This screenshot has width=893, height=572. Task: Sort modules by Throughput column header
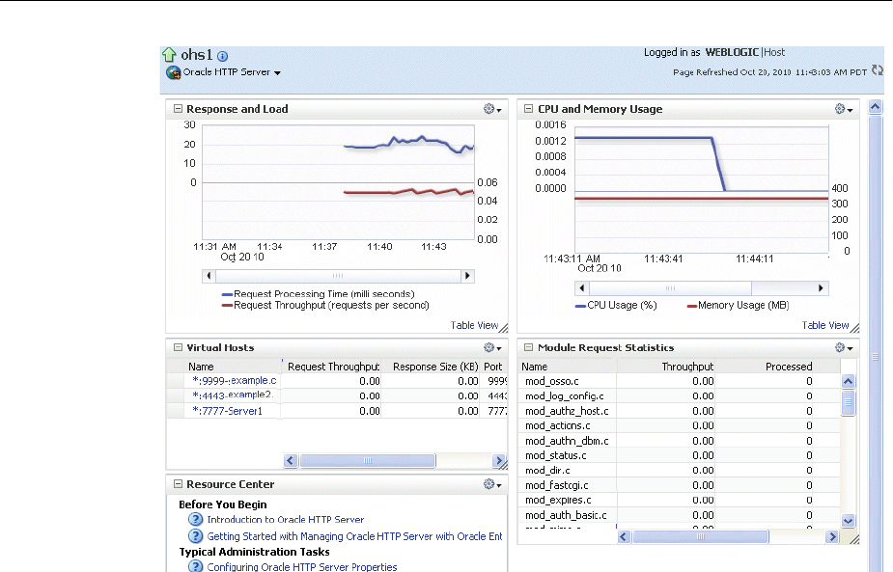point(687,367)
